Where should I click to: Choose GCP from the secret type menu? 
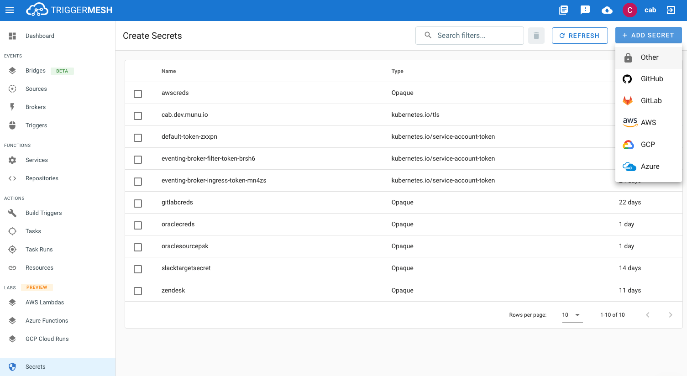[647, 144]
